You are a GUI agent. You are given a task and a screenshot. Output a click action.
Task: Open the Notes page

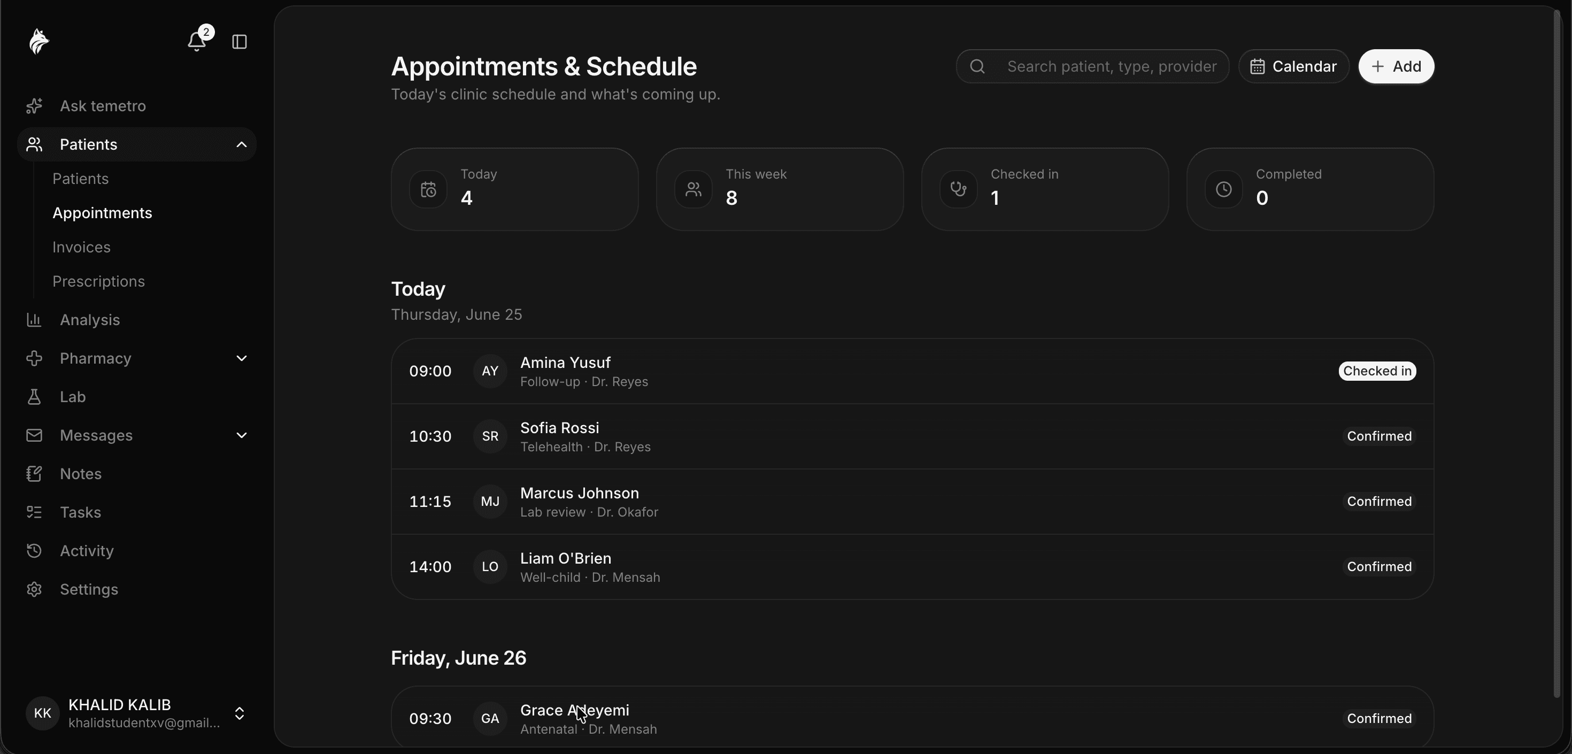pos(137,473)
